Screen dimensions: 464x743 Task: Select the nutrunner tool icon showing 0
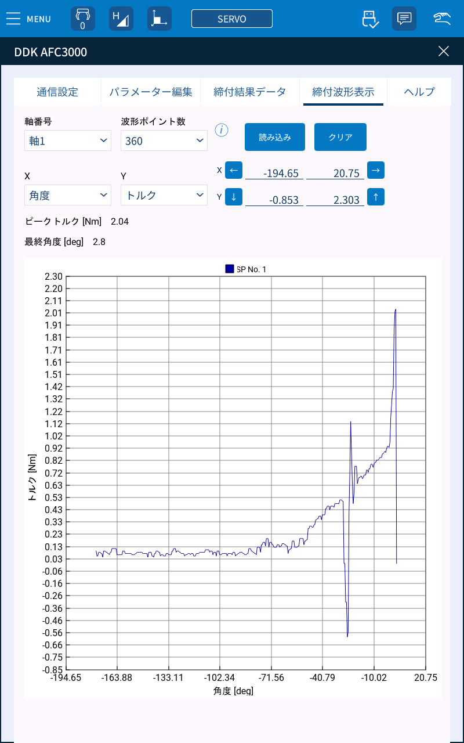coord(82,18)
